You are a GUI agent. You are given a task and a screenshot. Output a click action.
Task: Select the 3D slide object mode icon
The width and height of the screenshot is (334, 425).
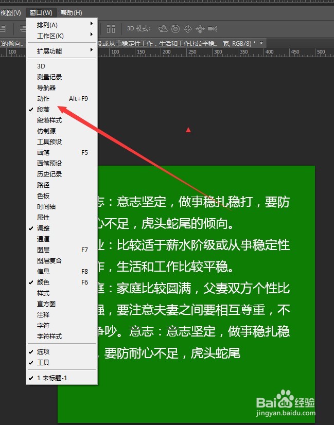[200, 29]
